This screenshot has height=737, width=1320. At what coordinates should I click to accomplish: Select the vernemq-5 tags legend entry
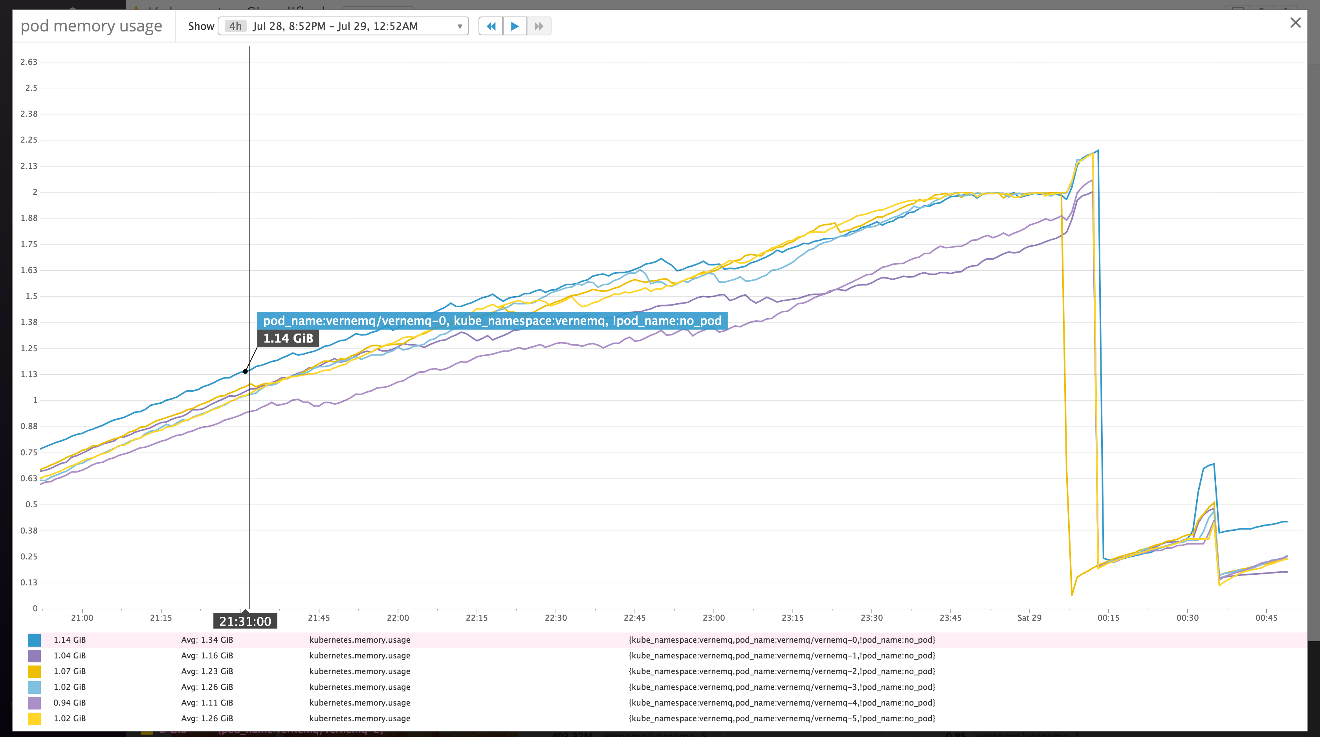pos(782,719)
